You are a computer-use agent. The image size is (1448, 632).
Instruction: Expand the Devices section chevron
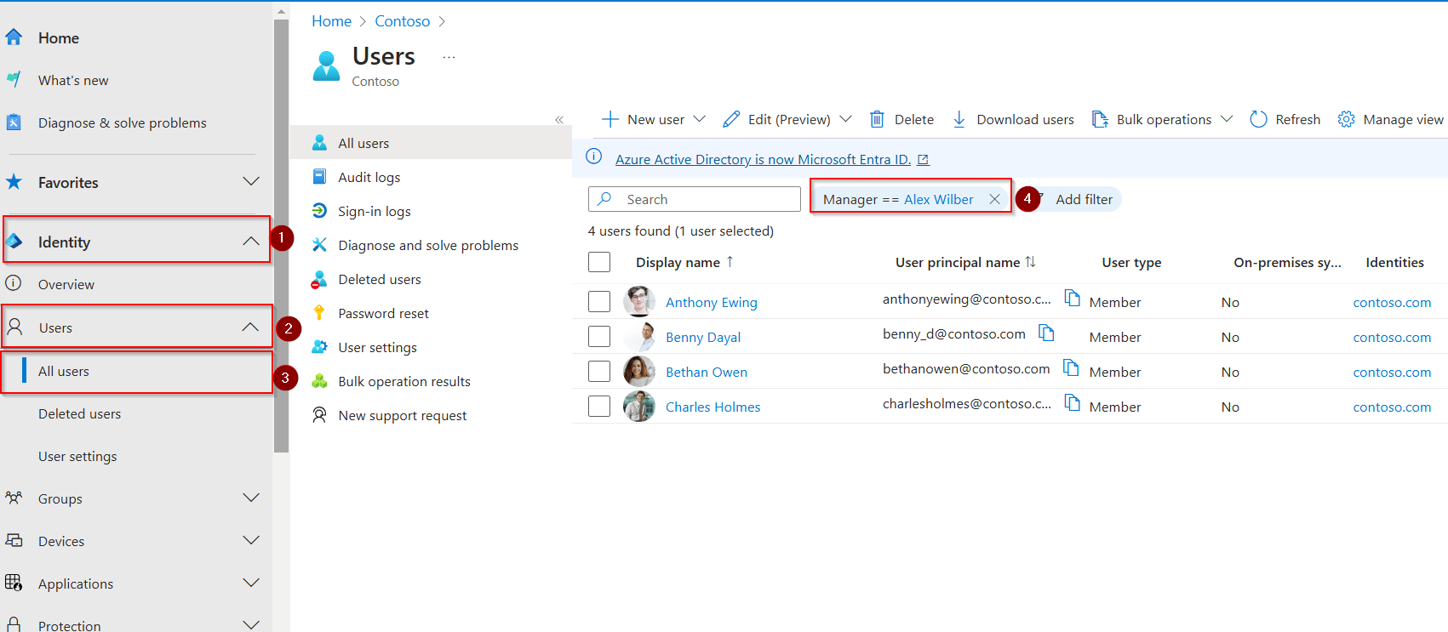[x=251, y=540]
